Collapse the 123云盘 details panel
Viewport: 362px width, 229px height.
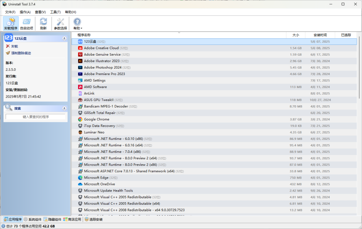64,38
